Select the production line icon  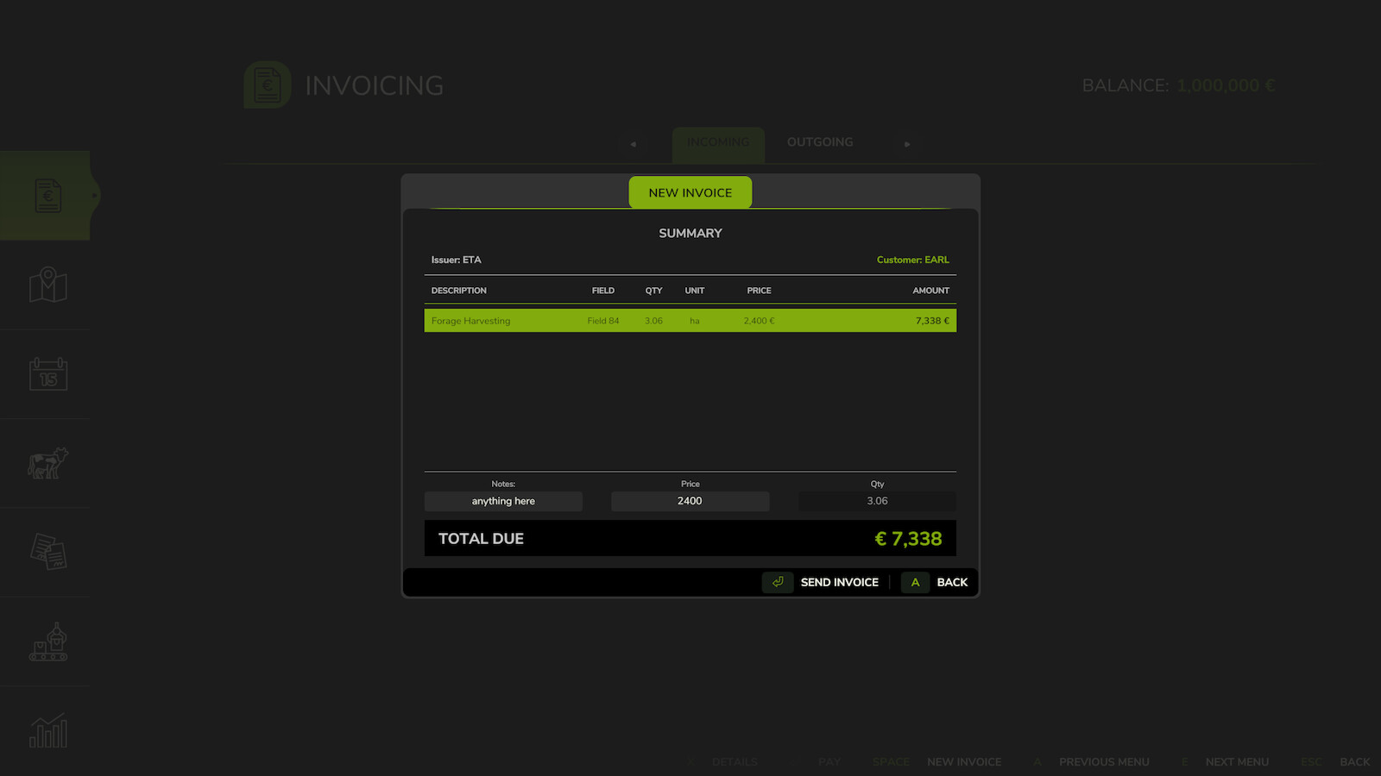pyautogui.click(x=47, y=642)
